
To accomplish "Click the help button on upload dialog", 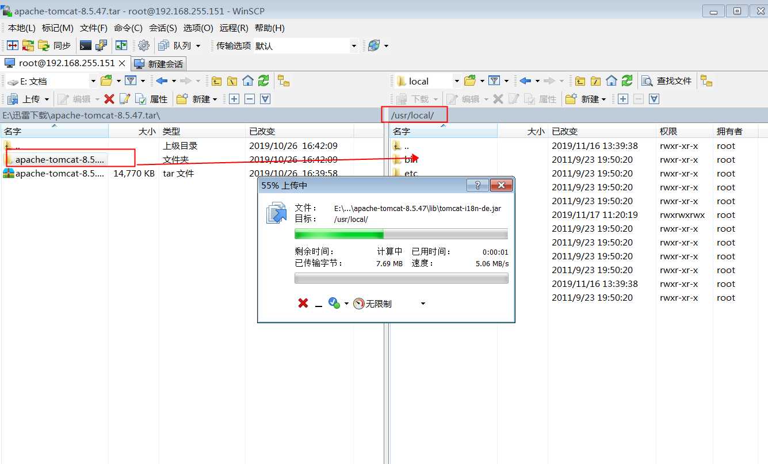I will click(x=477, y=185).
